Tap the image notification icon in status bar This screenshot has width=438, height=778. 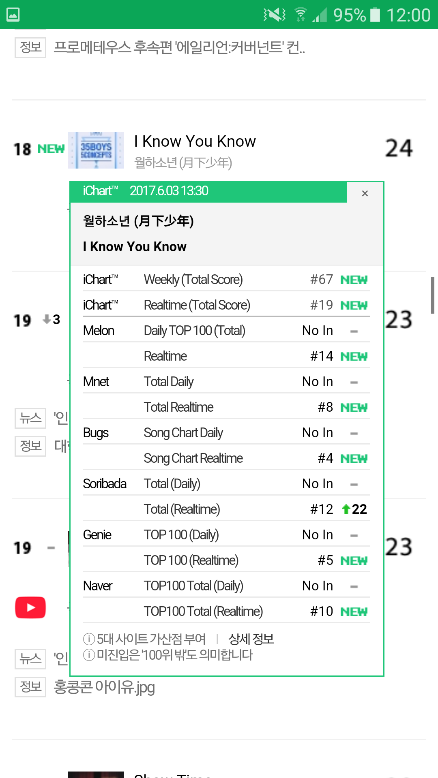click(13, 15)
